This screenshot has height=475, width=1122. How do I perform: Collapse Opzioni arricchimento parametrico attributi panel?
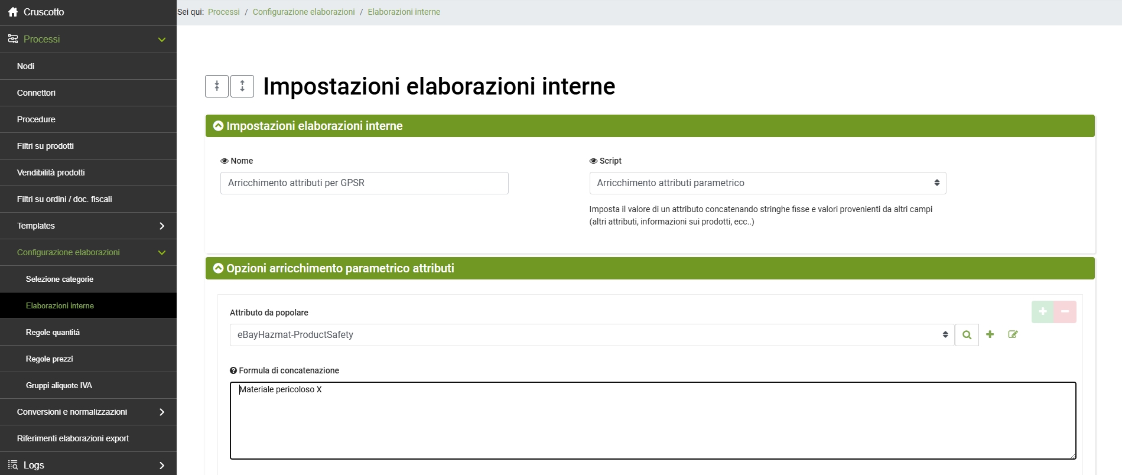(x=218, y=268)
